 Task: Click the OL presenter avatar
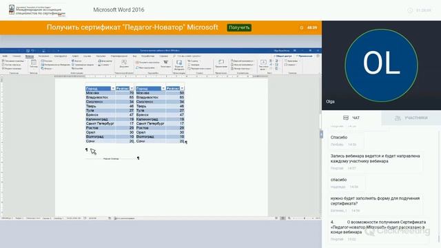pos(381,65)
